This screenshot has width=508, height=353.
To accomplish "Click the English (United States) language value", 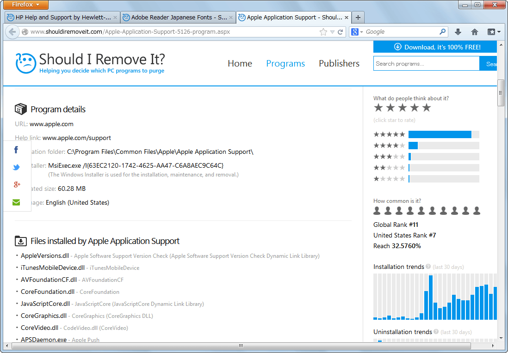I will click(x=77, y=202).
